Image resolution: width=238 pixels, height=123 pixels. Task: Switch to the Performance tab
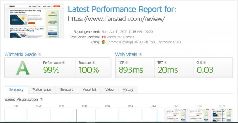[x=42, y=90]
